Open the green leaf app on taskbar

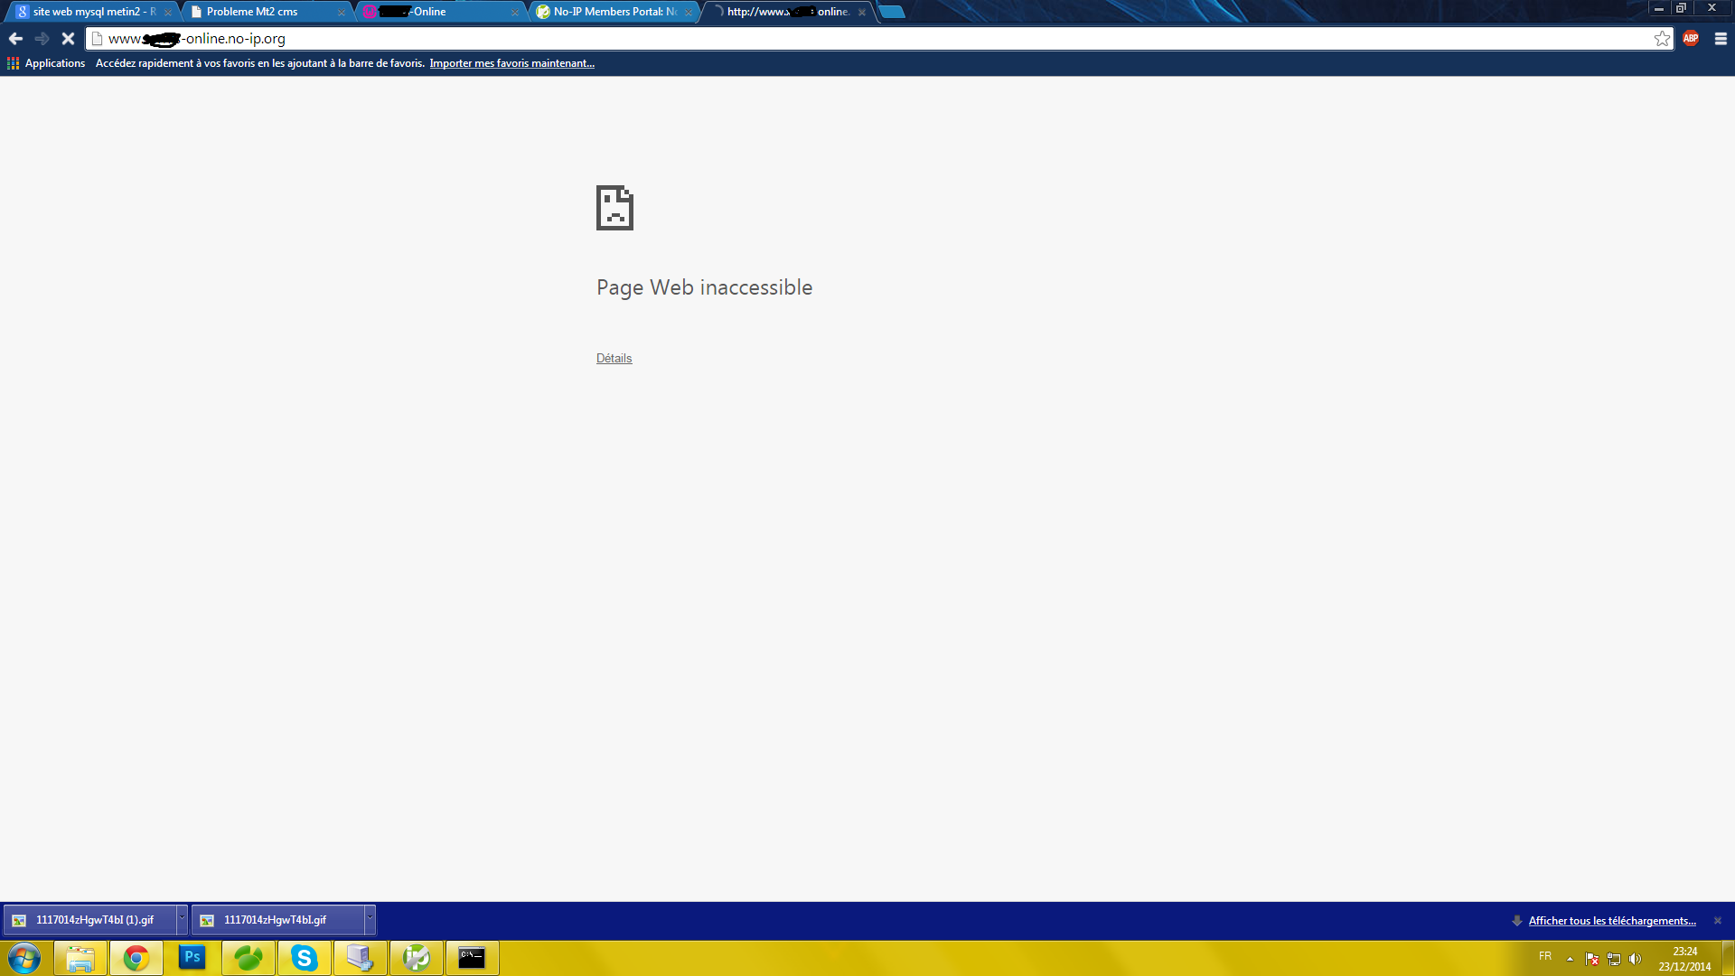pos(249,958)
